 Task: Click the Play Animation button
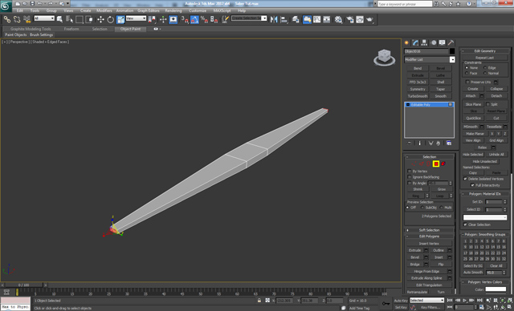pos(465,301)
